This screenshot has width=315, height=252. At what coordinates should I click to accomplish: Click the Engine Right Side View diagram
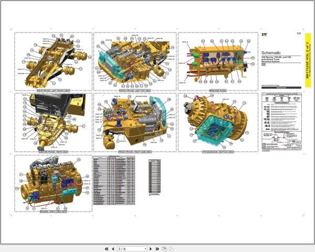coord(53,184)
